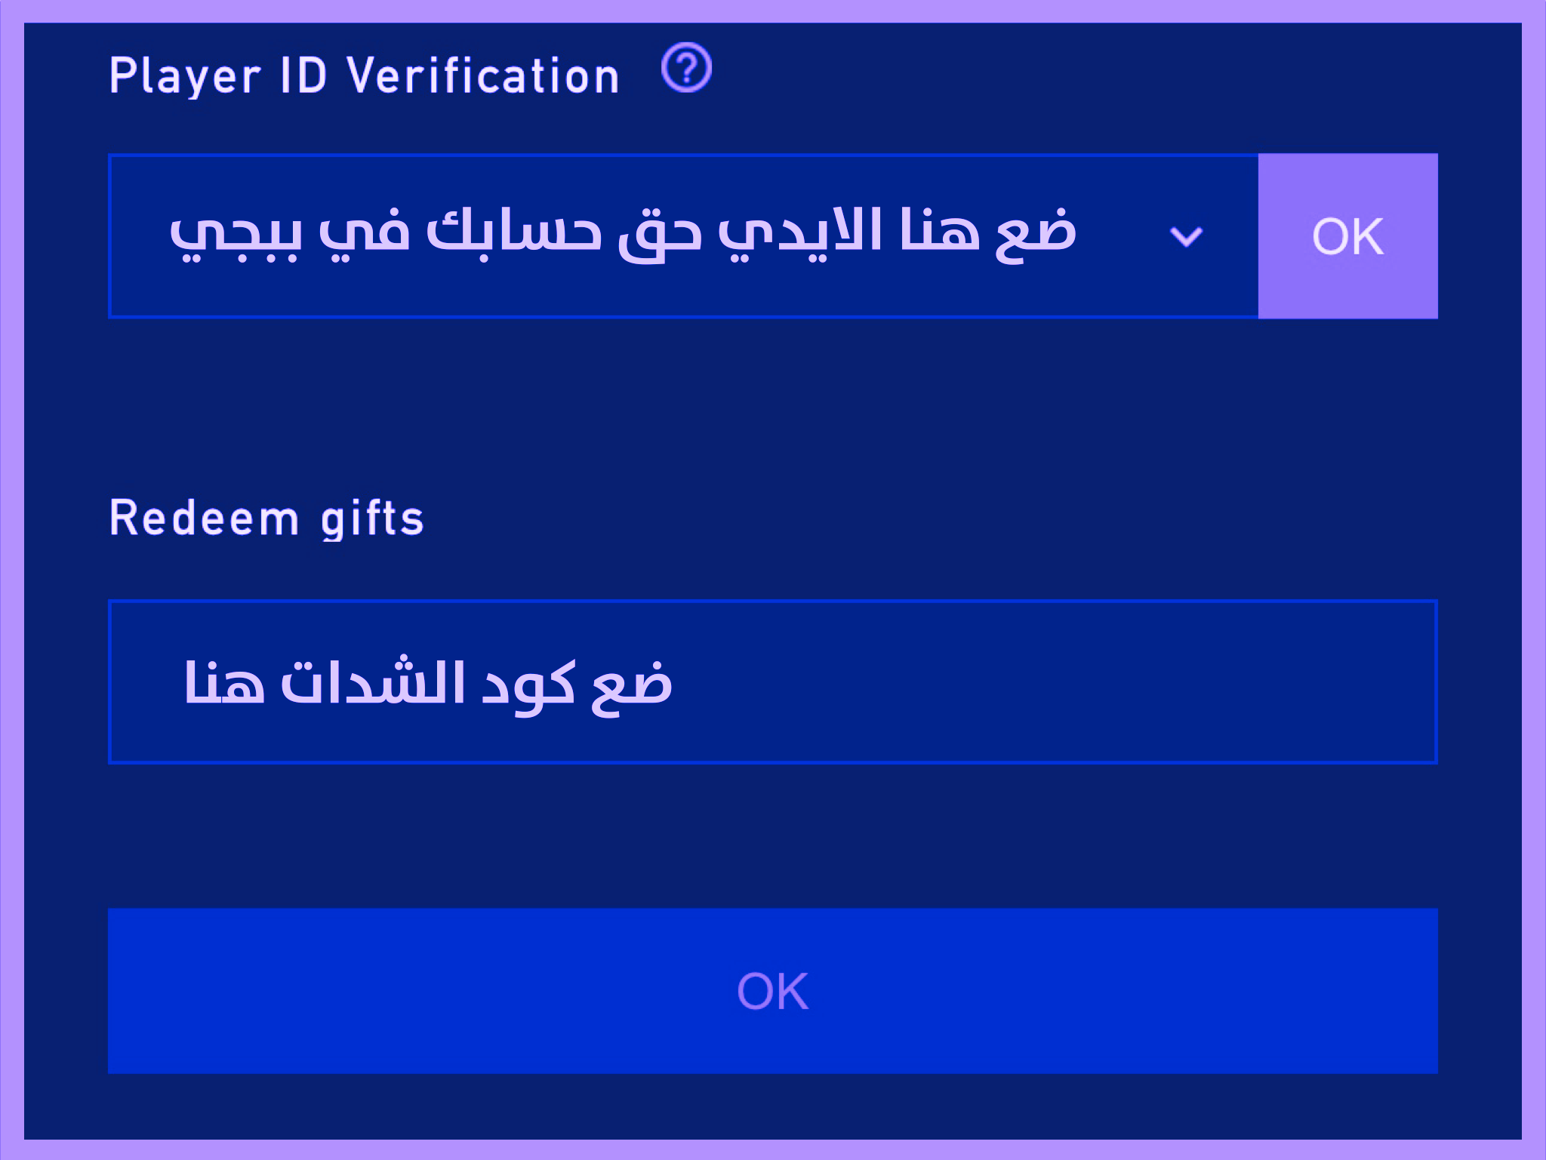Click the redeem code input field
Viewport: 1546px width, 1160px height.
(772, 682)
